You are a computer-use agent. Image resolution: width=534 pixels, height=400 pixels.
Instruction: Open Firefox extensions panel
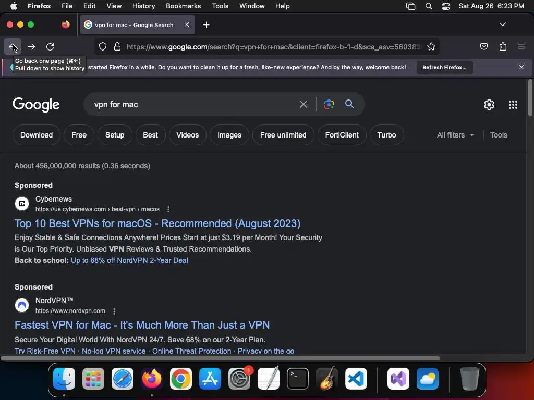point(503,46)
